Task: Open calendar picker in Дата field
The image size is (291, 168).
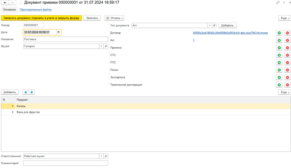Action: click(x=58, y=32)
